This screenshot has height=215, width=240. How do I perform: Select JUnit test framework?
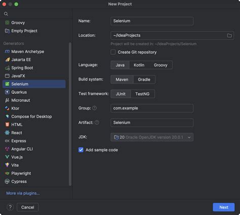click(x=121, y=94)
